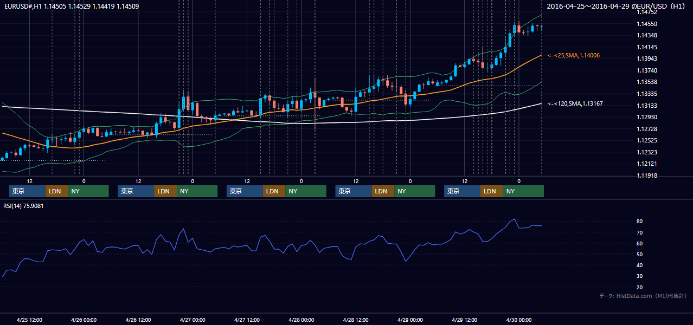Image resolution: width=693 pixels, height=325 pixels.
Task: Click the 4/27 00:00 time label
Action: tap(193, 320)
